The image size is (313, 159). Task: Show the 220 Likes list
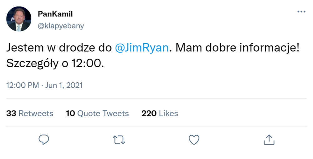pyautogui.click(x=160, y=113)
